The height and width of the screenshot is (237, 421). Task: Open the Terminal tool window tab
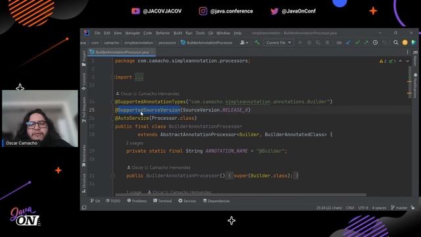162,201
